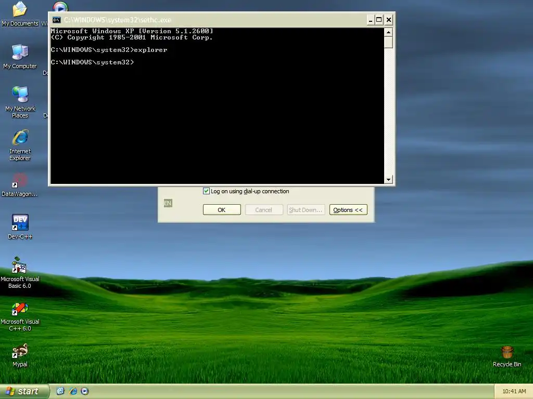Collapse the Options << section
Screen dimensions: 533x399
348,210
